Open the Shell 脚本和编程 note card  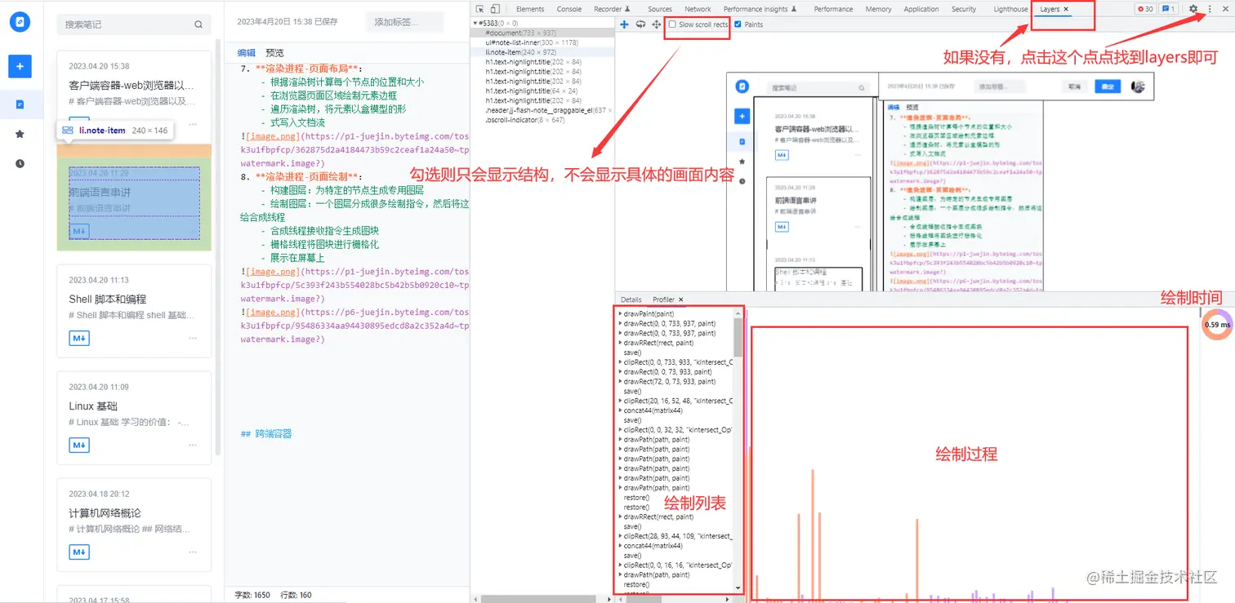[134, 311]
